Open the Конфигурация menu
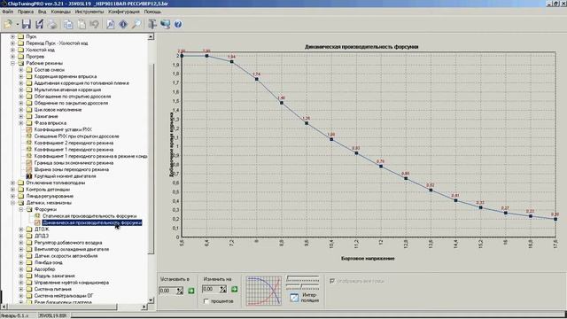This screenshot has width=567, height=319. (124, 12)
